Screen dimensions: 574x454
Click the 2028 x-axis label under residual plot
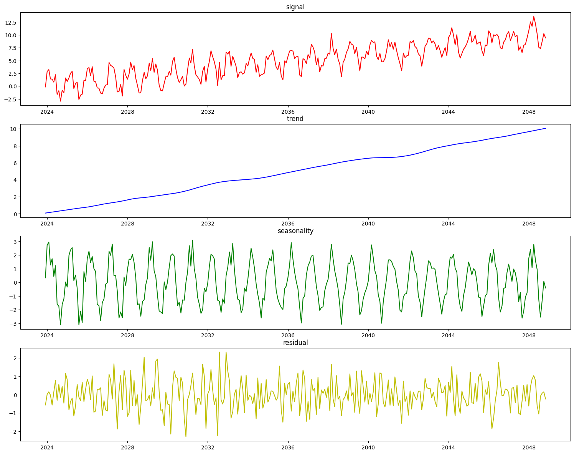127,448
